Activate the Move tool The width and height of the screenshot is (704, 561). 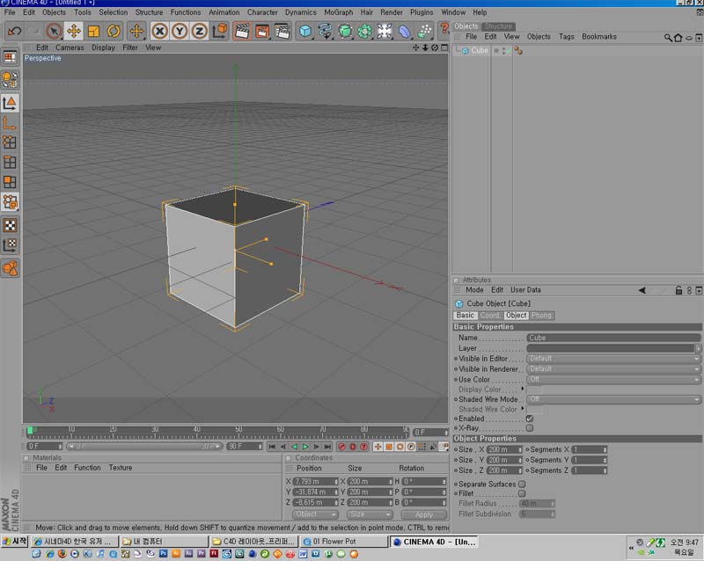tap(74, 31)
